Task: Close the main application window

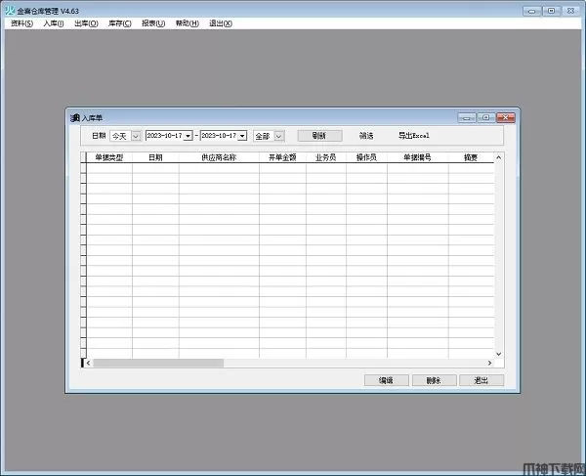Action: tap(570, 11)
